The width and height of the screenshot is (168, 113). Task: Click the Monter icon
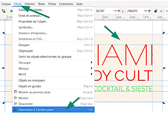coord(15,98)
